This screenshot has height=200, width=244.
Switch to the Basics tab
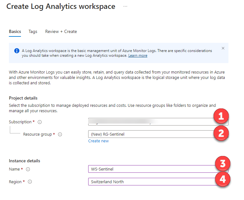[15, 31]
